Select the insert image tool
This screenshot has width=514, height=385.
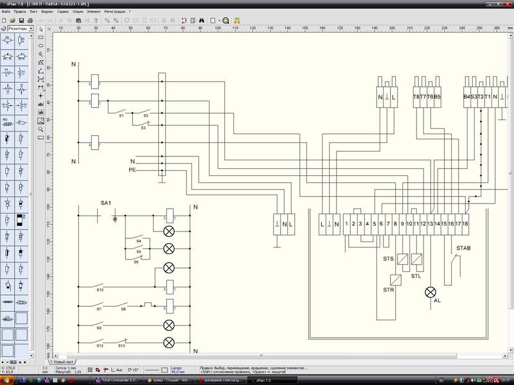41,121
